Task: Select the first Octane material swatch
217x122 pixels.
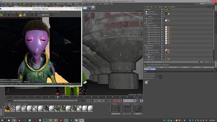Action: click(7, 109)
